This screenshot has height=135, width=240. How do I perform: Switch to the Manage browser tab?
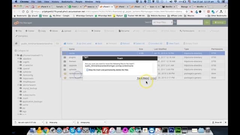pos(184,7)
